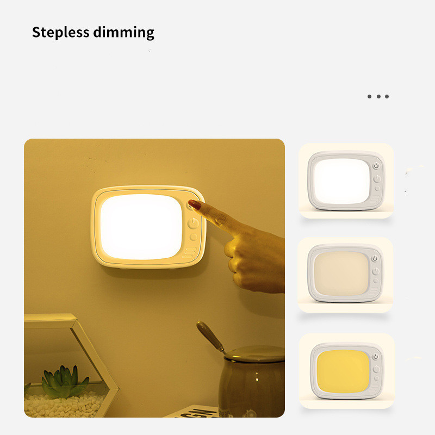Select the yellow light lamp thumbnail

point(347,371)
